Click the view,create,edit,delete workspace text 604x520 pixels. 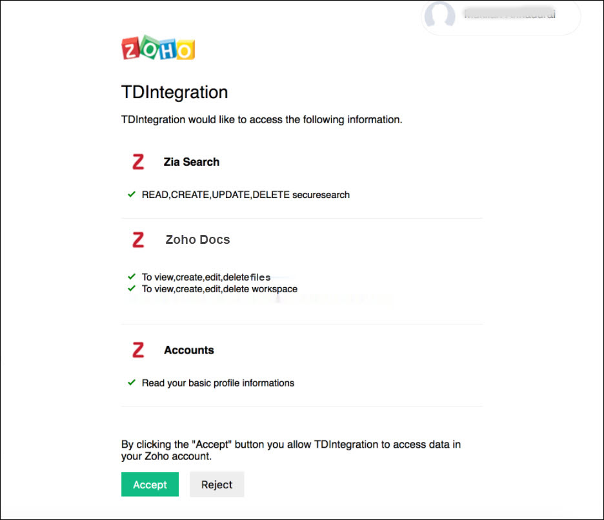click(x=220, y=289)
